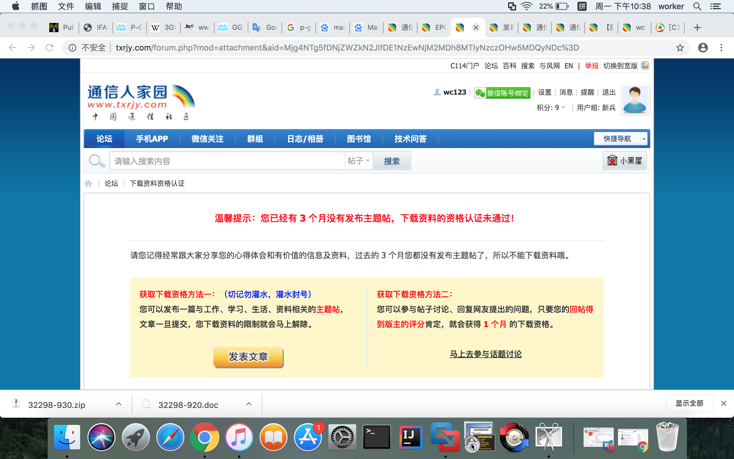Viewport: 734px width, 459px height.
Task: Click the 显示全部 downloads button
Action: [x=689, y=403]
